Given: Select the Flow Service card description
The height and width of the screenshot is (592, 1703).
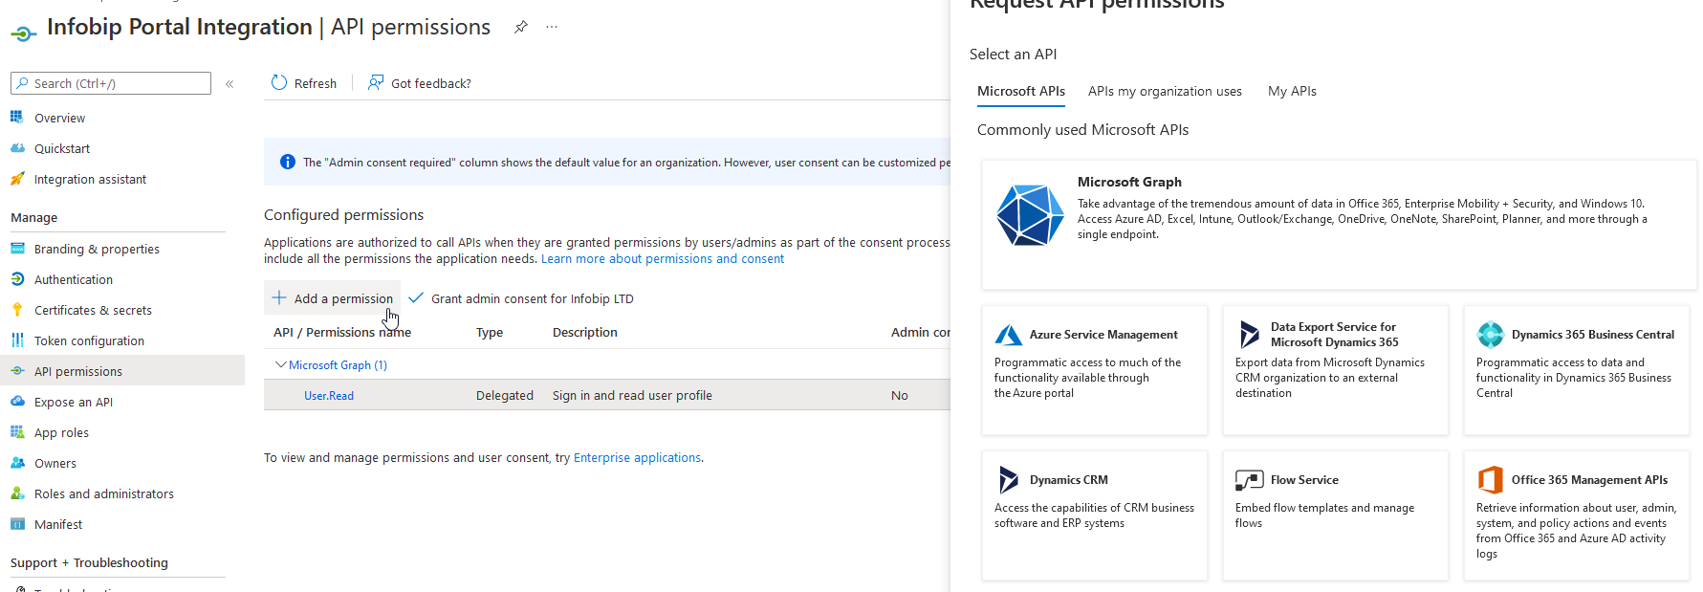Looking at the screenshot, I should [1324, 515].
